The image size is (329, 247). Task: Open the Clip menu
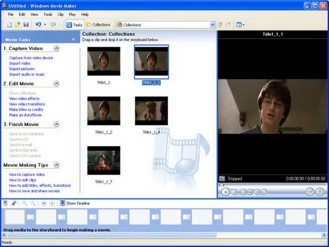click(x=60, y=15)
